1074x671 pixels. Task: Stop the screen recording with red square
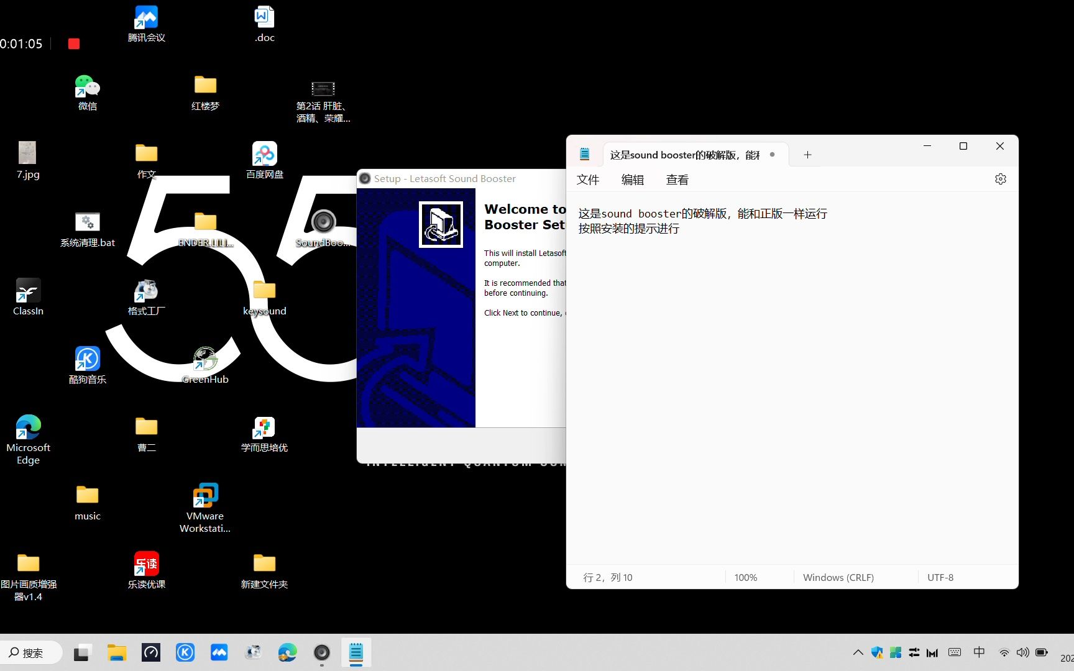[x=74, y=43]
